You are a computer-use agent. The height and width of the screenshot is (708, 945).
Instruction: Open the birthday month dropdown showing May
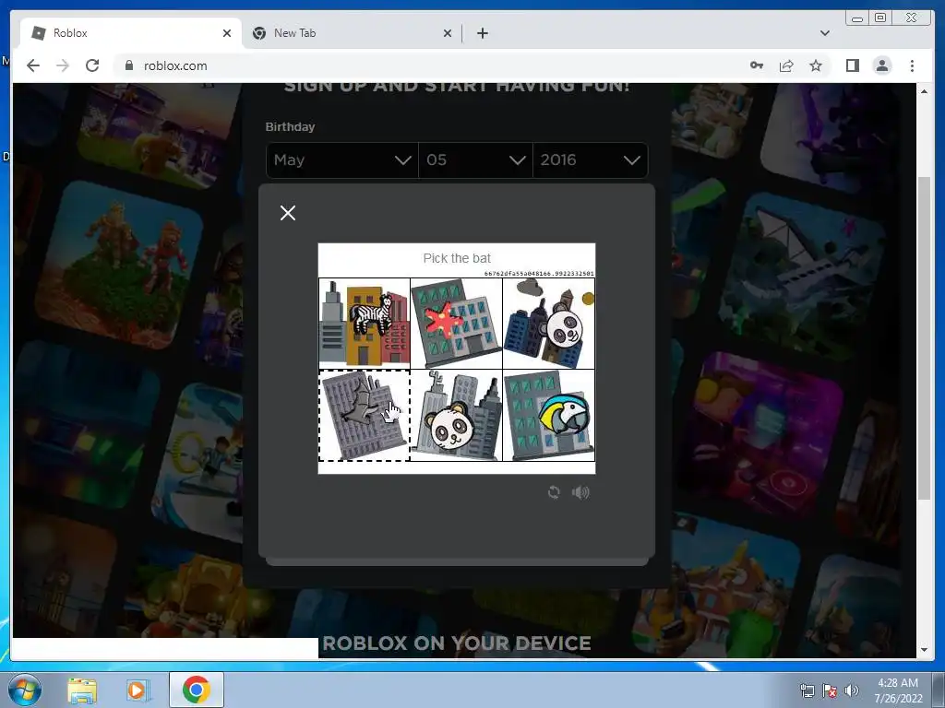[x=341, y=160]
